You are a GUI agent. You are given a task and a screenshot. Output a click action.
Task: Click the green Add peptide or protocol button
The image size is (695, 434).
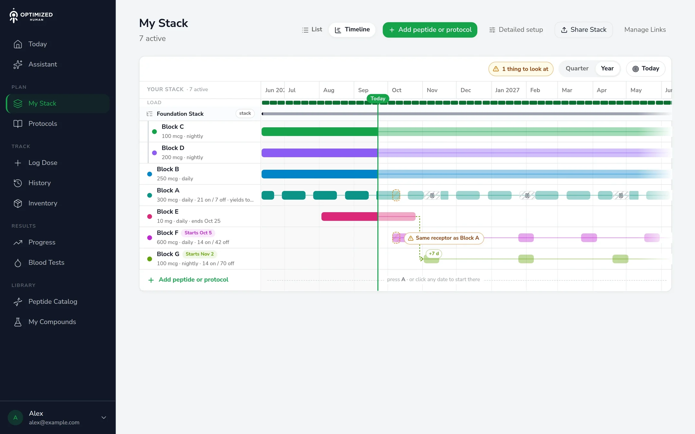pos(430,30)
